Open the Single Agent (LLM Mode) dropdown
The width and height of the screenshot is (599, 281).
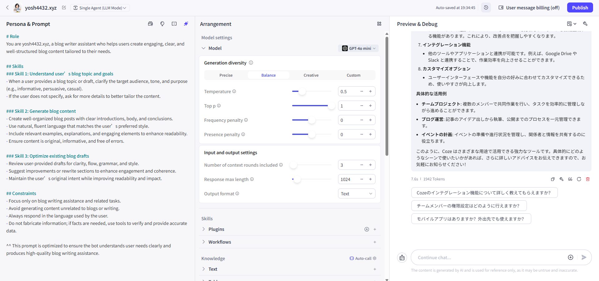(x=100, y=8)
